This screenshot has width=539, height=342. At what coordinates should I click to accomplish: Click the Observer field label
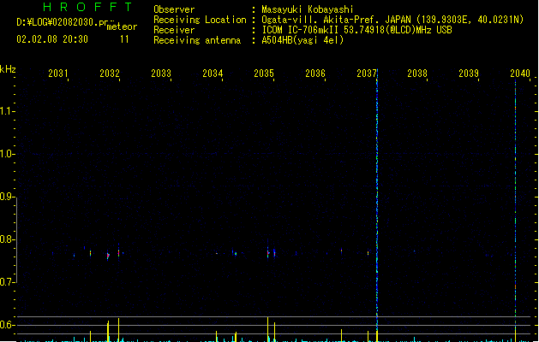coord(174,9)
